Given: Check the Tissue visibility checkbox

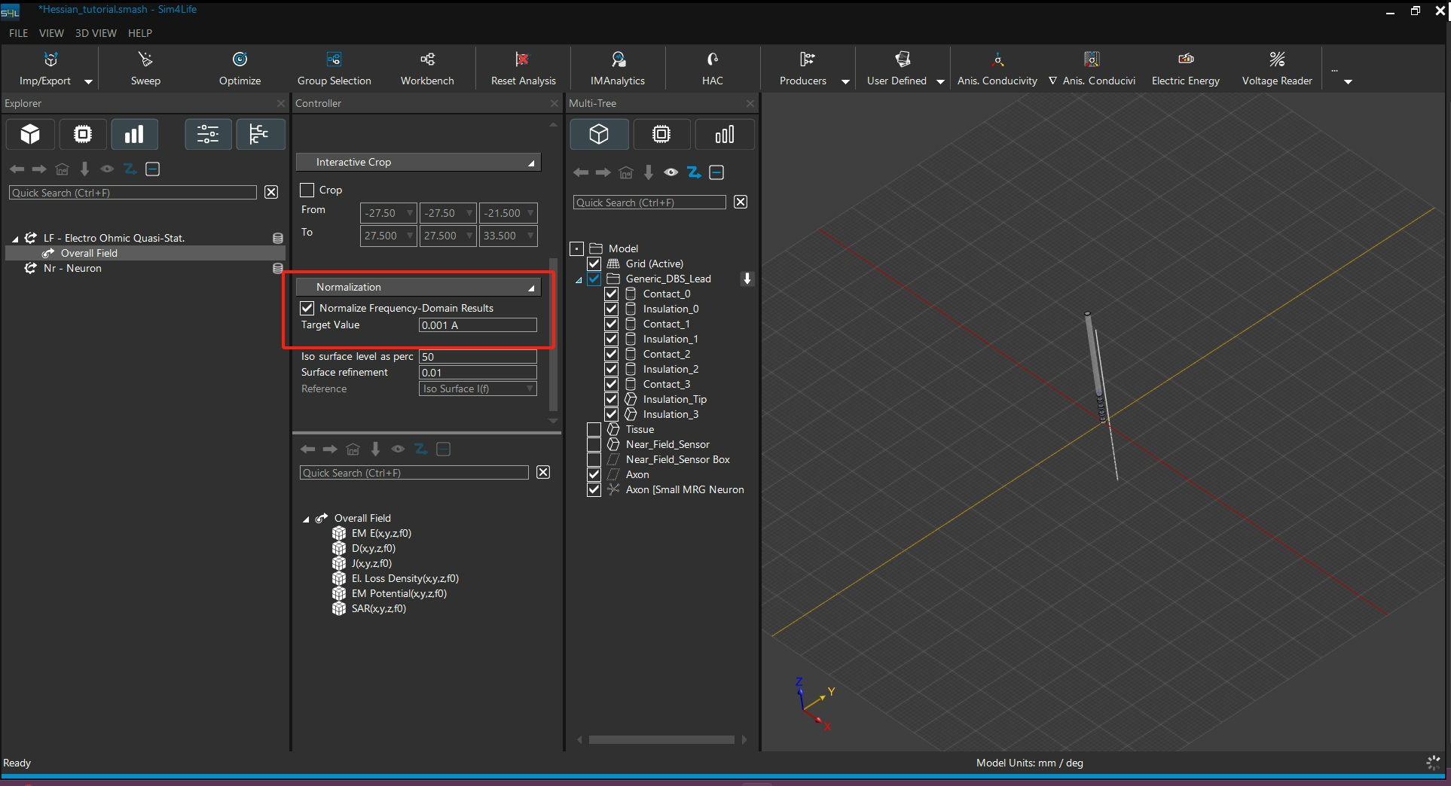Looking at the screenshot, I should (x=594, y=430).
